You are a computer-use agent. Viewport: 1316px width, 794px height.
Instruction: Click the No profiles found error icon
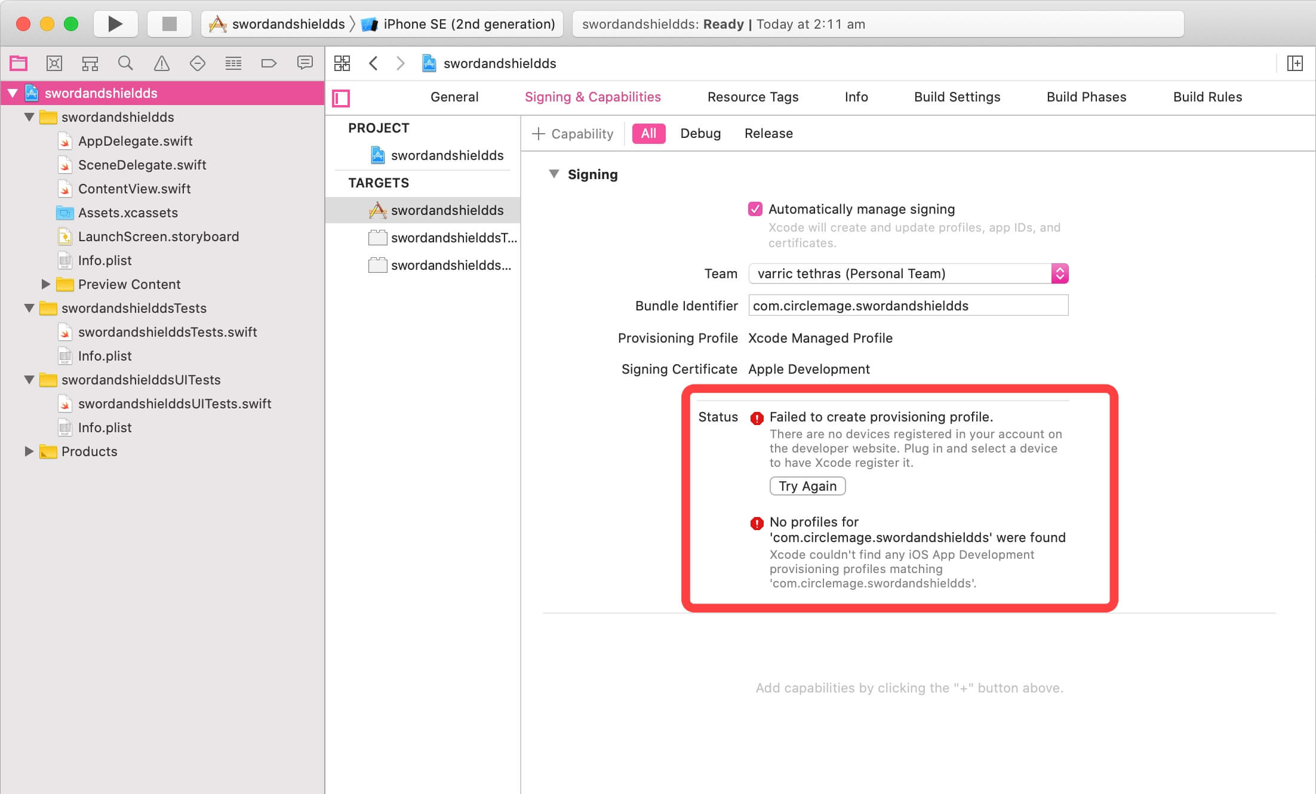coord(757,524)
